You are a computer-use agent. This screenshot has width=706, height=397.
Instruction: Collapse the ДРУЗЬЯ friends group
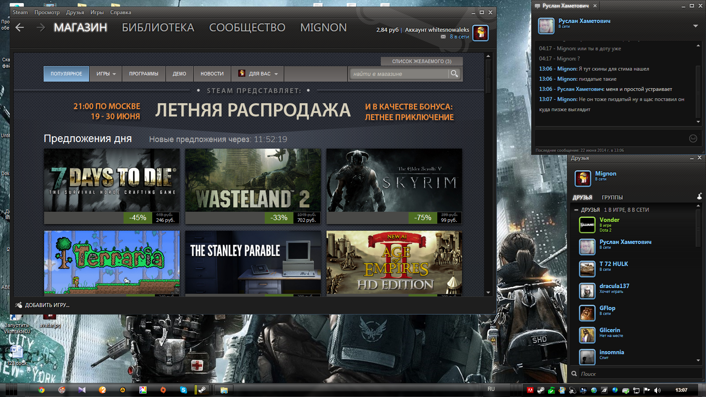coord(576,210)
